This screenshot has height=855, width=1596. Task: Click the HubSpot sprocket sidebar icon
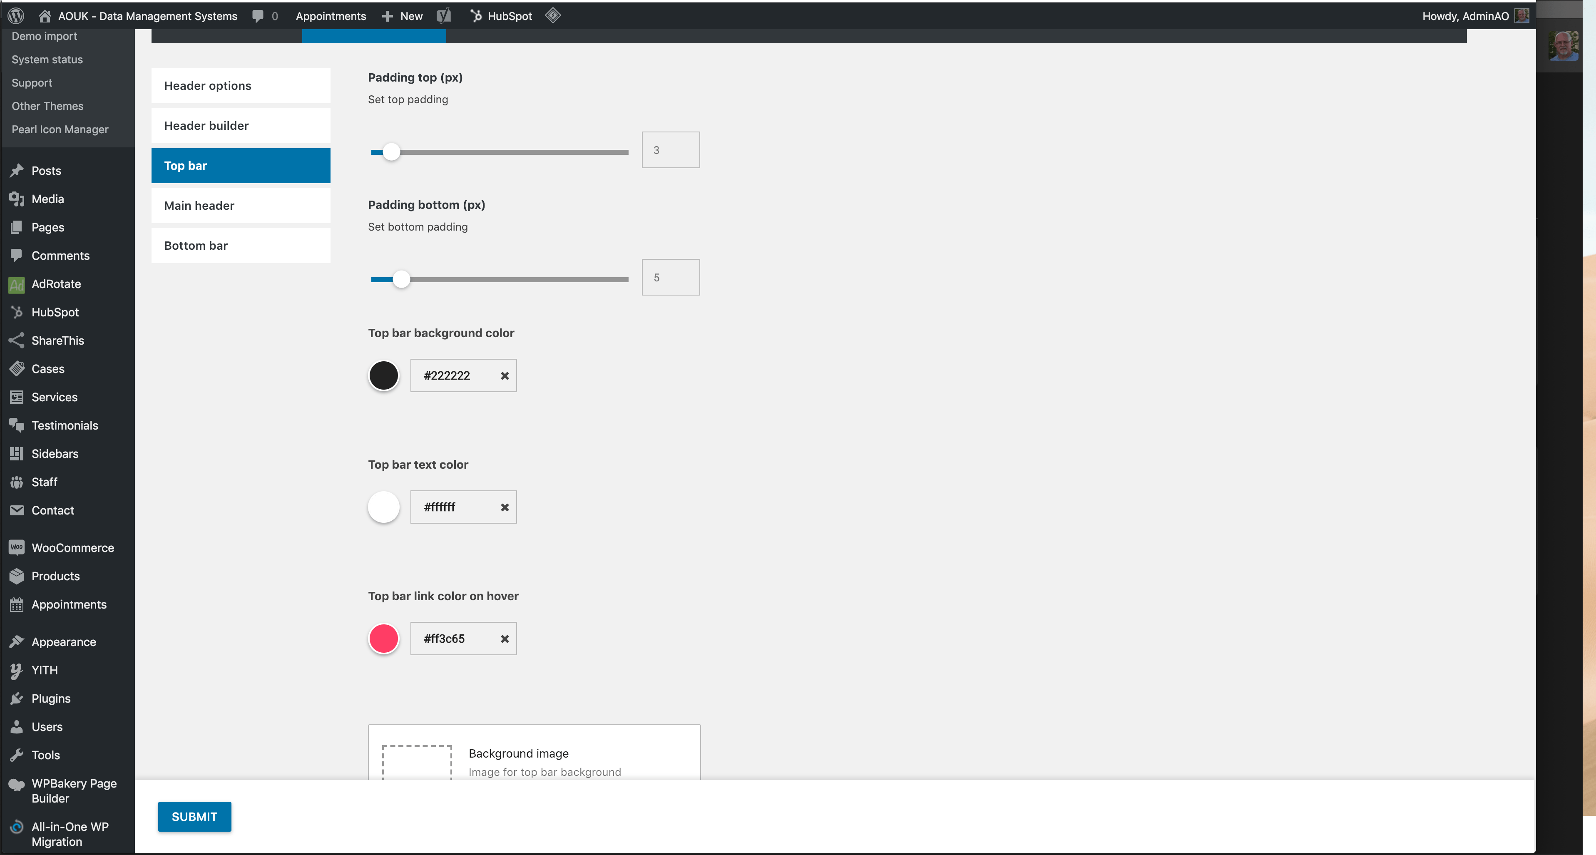(17, 312)
